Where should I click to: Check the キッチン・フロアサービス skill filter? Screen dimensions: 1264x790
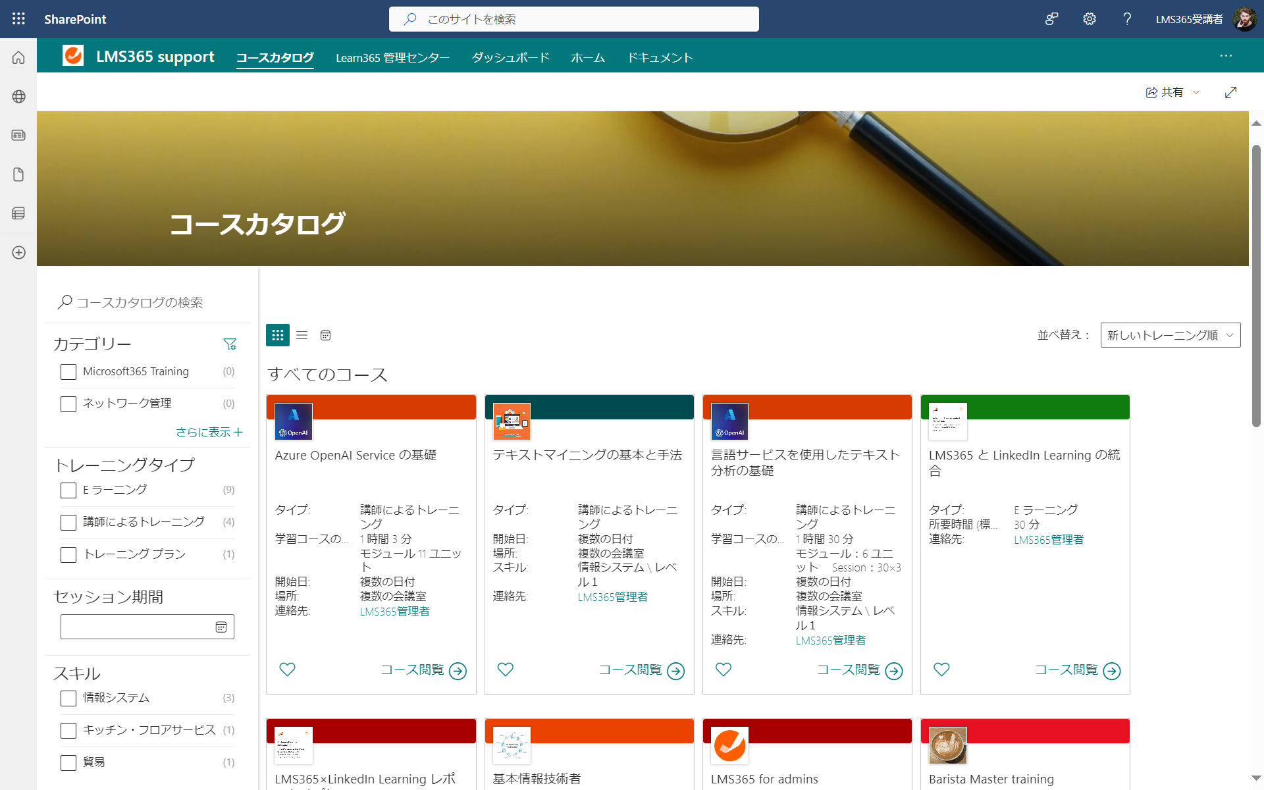coord(68,731)
